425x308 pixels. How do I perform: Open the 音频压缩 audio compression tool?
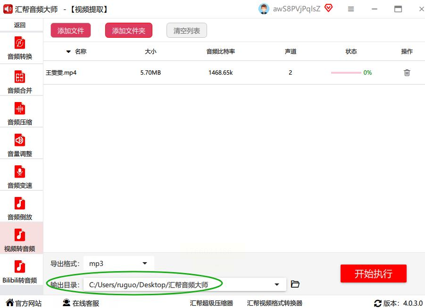click(20, 113)
